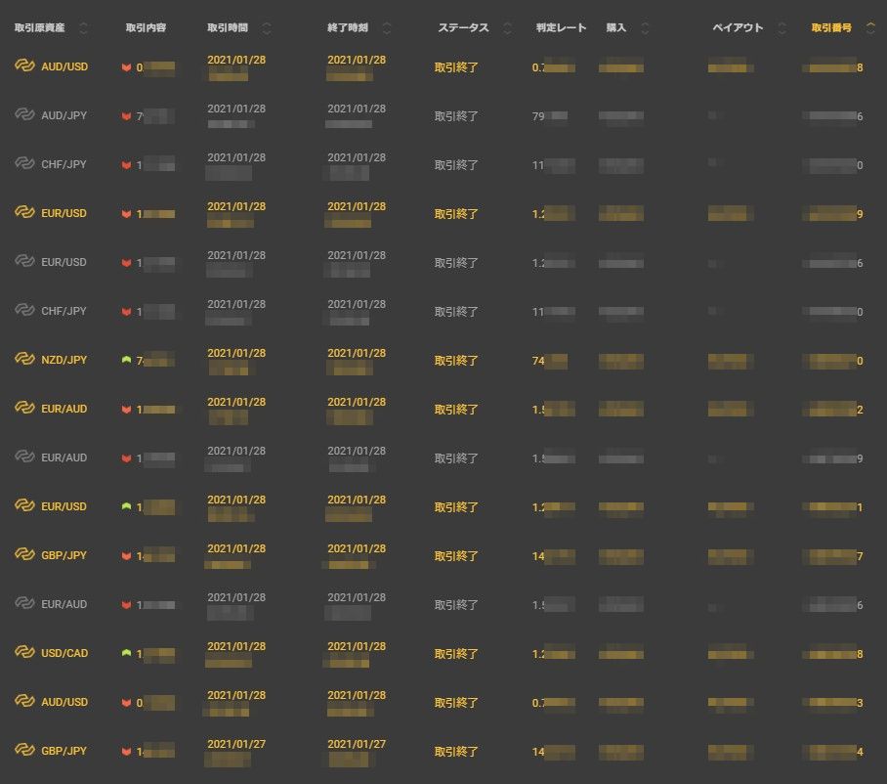Toggle the ステータス column sort arrows
The width and height of the screenshot is (887, 784).
(507, 28)
